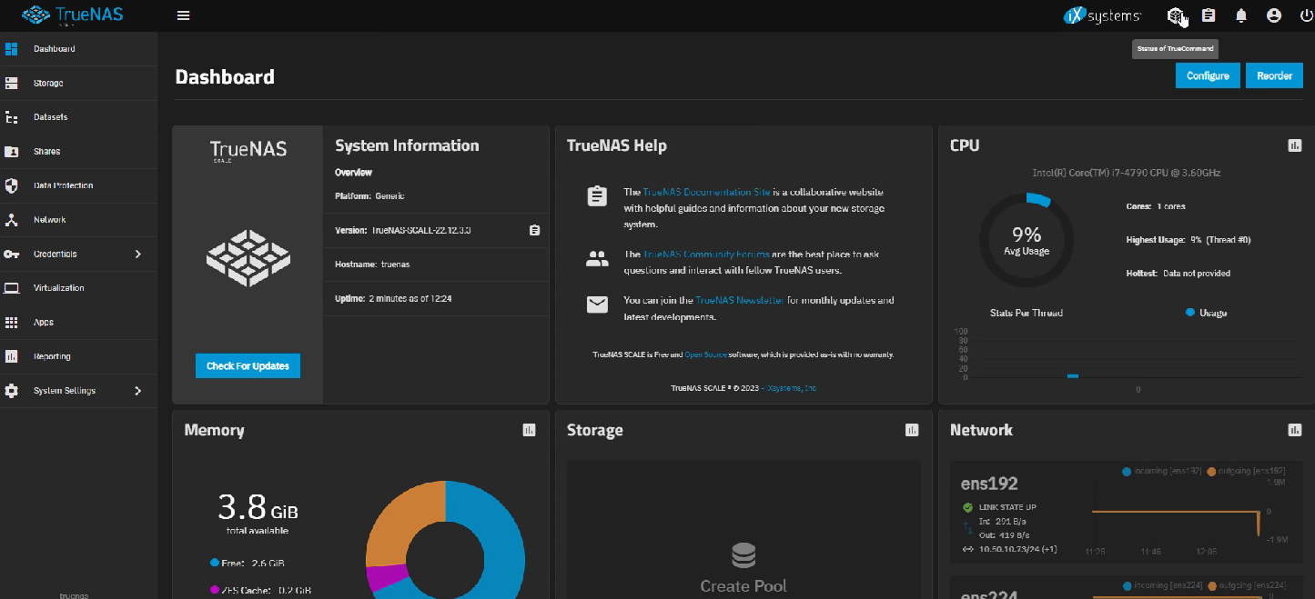The image size is (1315, 599).
Task: Click the TrueCommand status cube icon
Action: click(1175, 15)
